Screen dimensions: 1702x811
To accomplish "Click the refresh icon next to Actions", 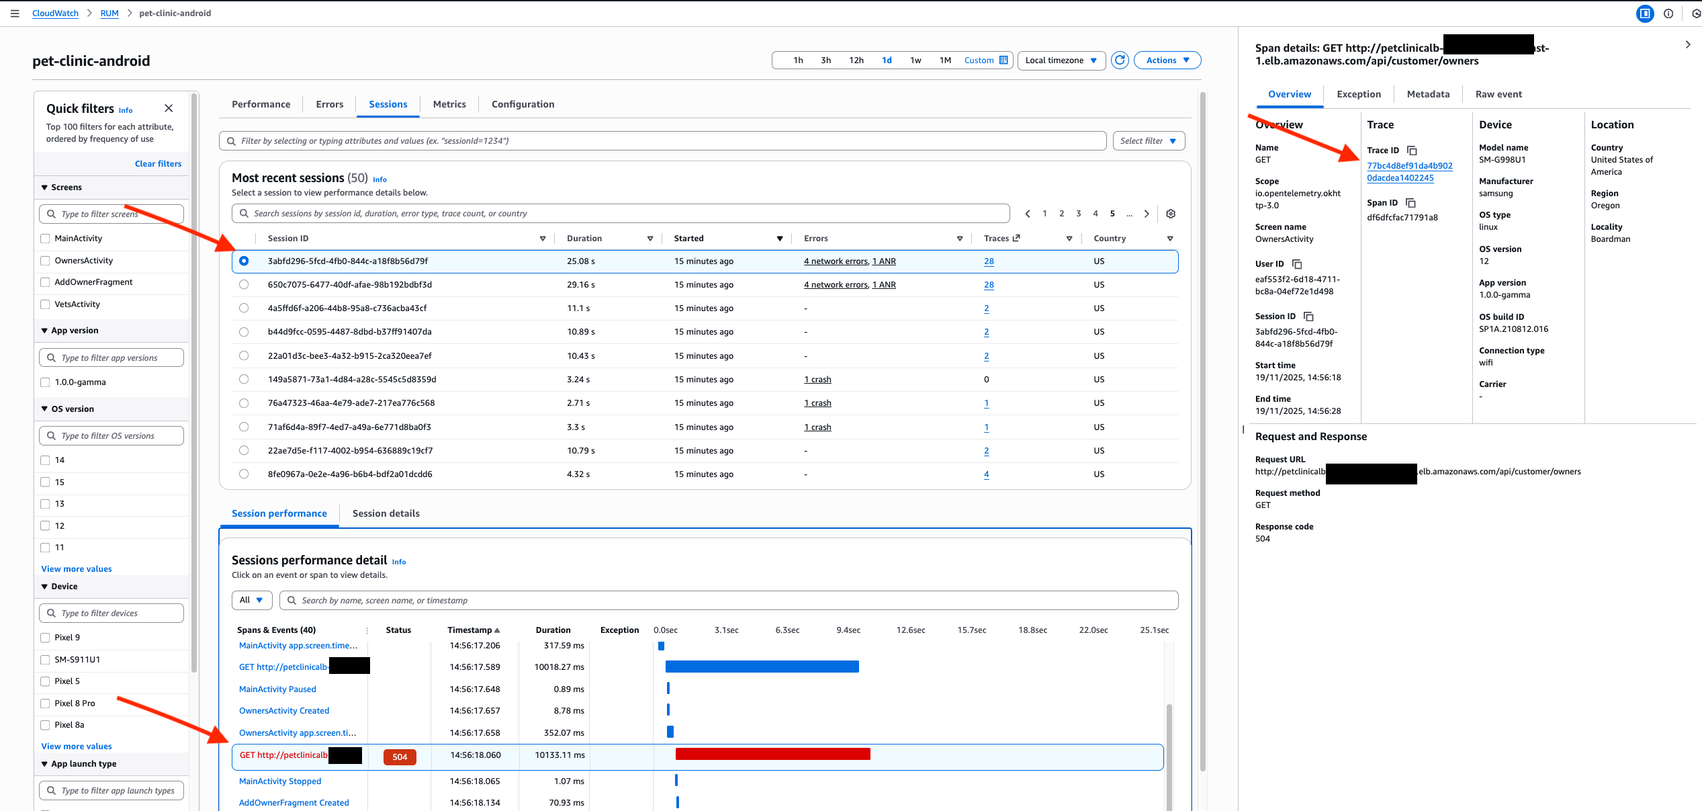I will [x=1120, y=60].
